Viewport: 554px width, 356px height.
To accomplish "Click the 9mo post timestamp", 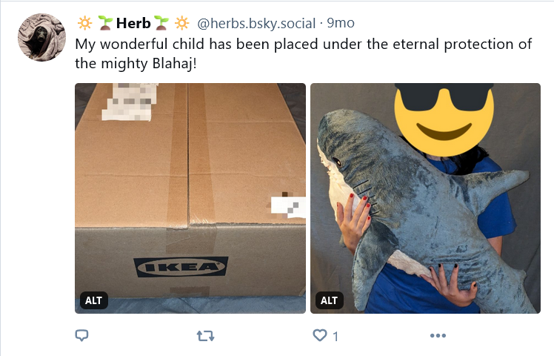I will click(341, 23).
